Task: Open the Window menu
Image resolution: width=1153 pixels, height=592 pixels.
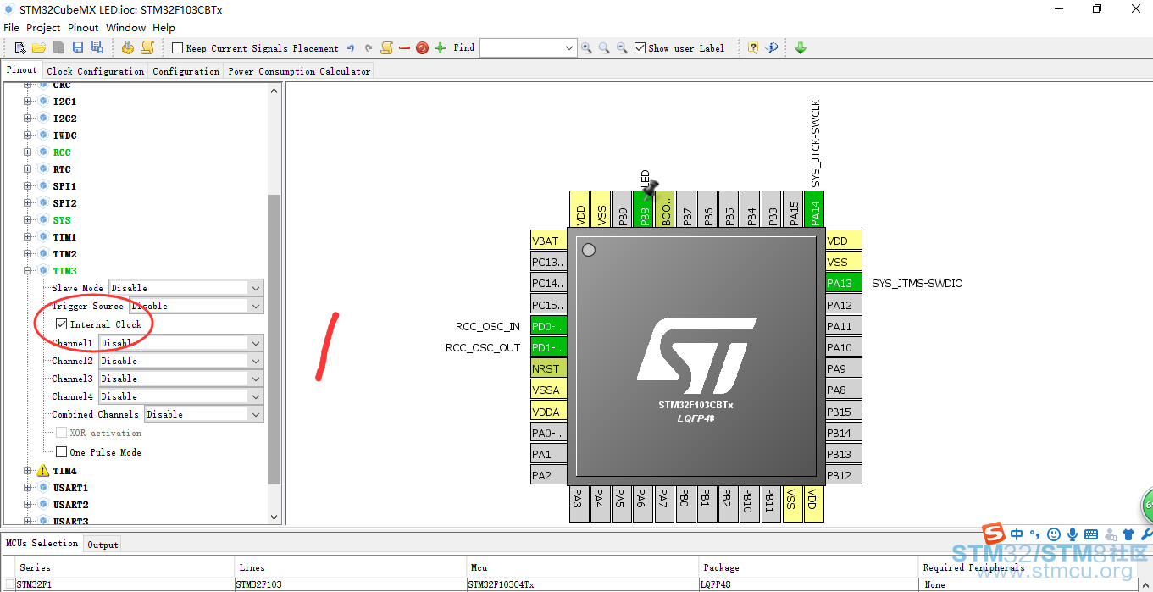Action: 125,28
